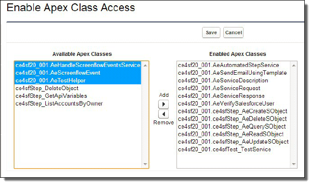Select ce4sfStep_DeleteObject in available classes
The width and height of the screenshot is (312, 185).
pyautogui.click(x=78, y=88)
